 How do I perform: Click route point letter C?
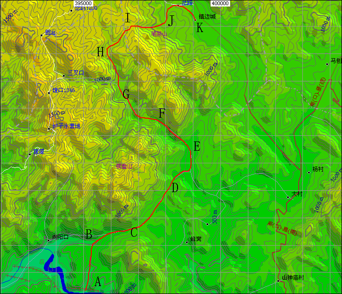point(134,233)
